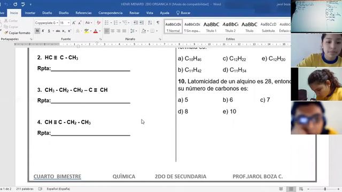Align text to the right
342x192 pixels.
(119, 31)
